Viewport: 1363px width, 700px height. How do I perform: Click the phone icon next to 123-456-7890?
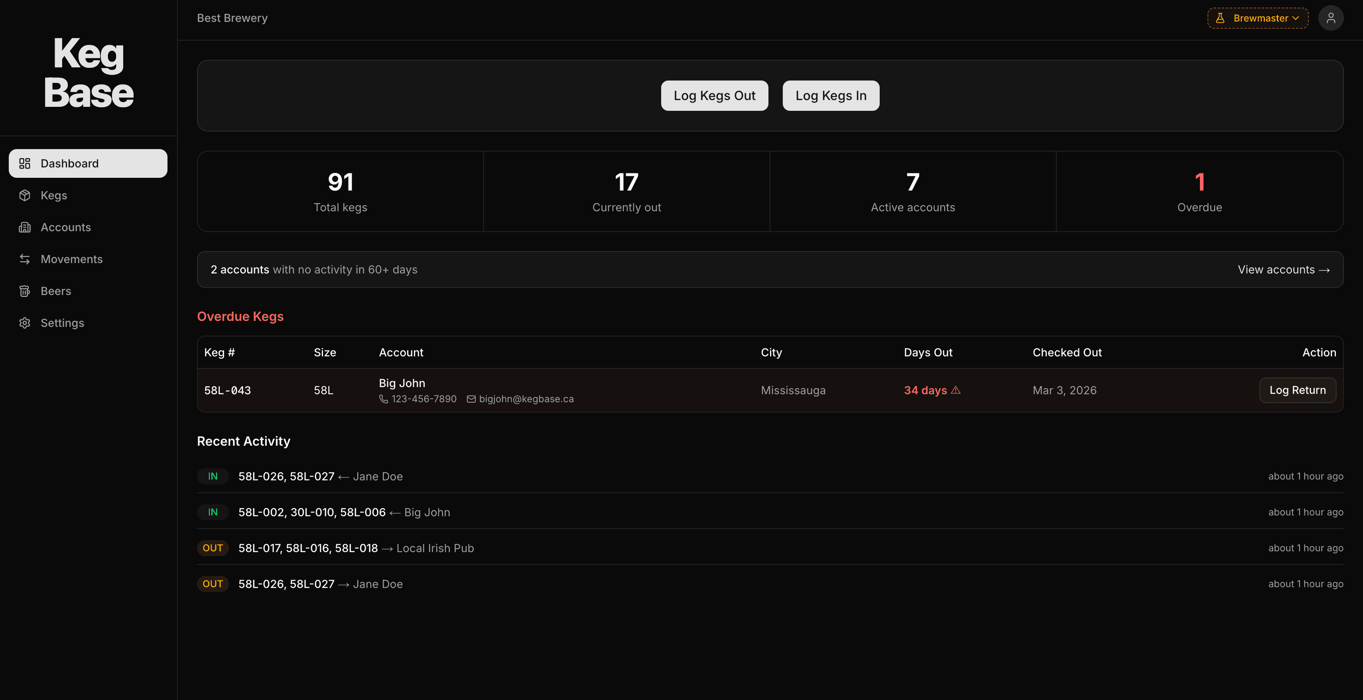384,399
